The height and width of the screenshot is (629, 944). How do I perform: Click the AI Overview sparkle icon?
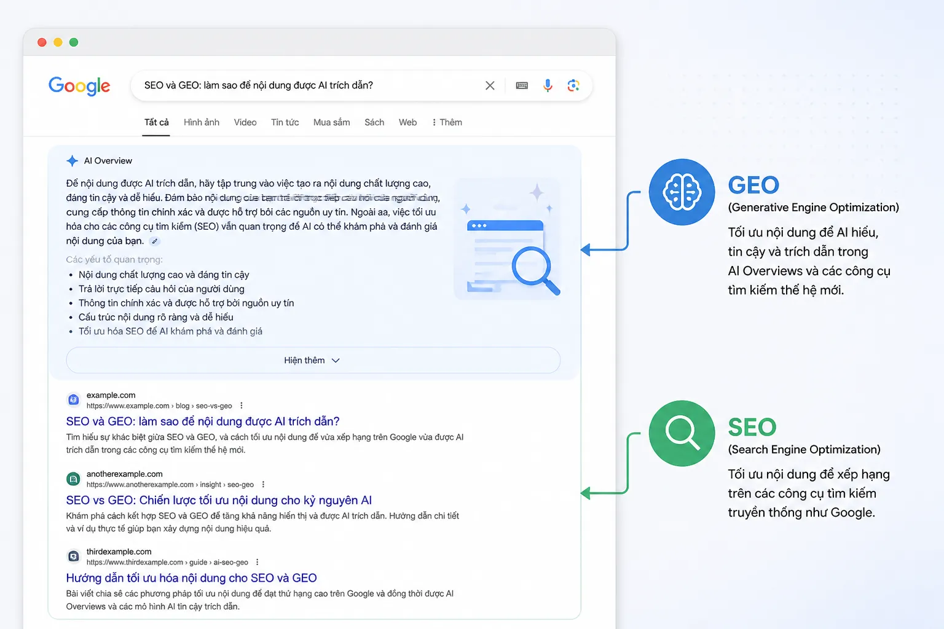(72, 161)
